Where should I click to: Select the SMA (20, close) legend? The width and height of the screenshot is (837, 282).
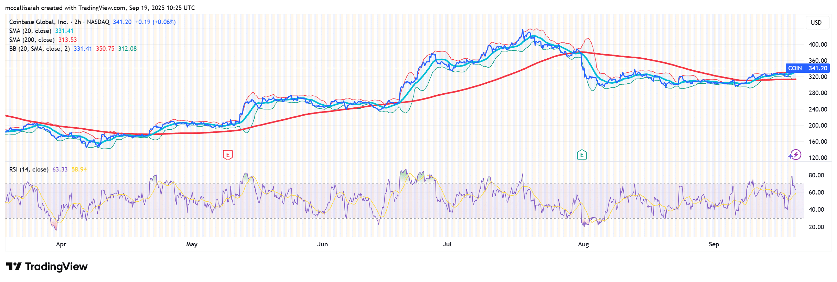(30, 31)
